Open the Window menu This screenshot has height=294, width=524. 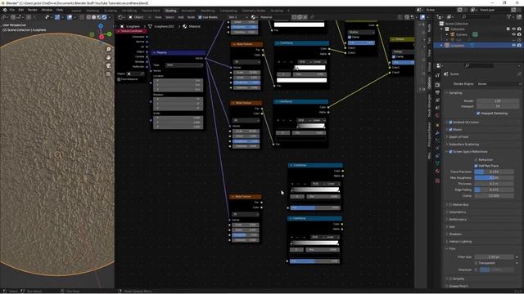pyautogui.click(x=47, y=10)
